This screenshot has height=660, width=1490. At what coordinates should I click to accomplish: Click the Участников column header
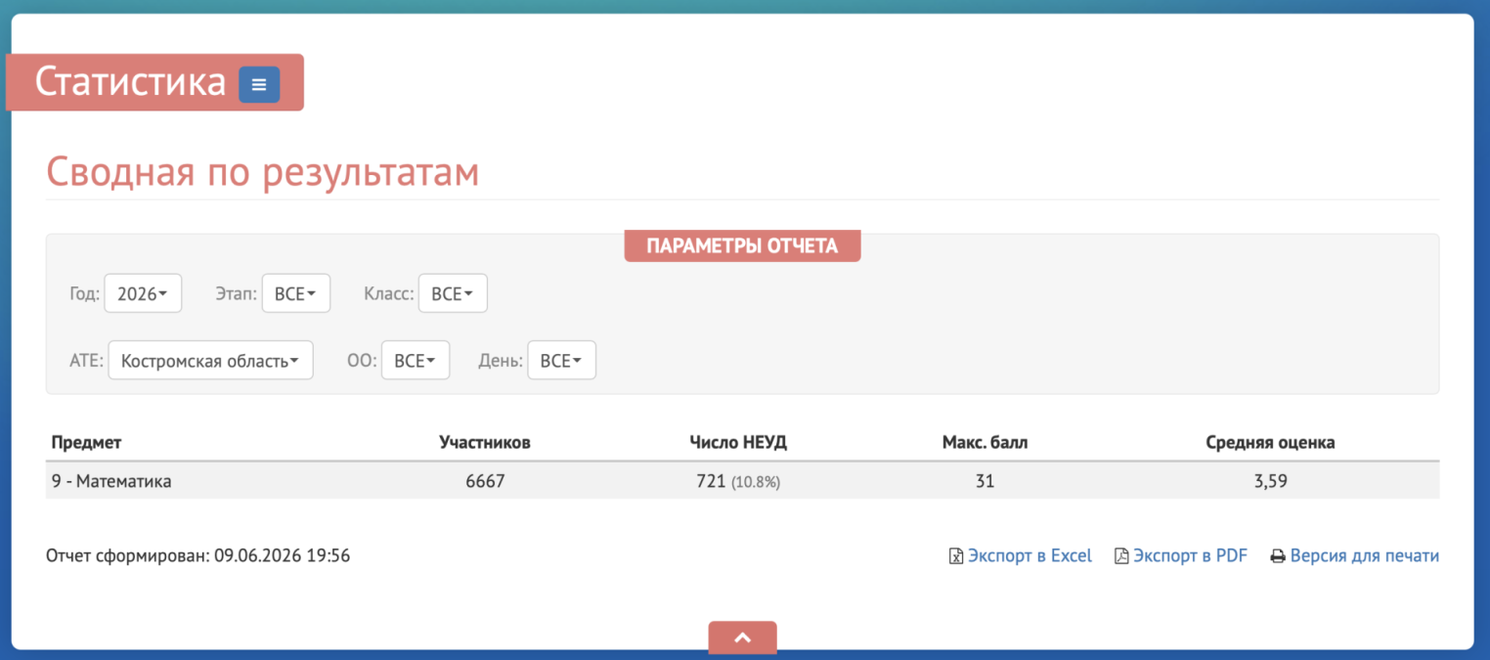(485, 442)
